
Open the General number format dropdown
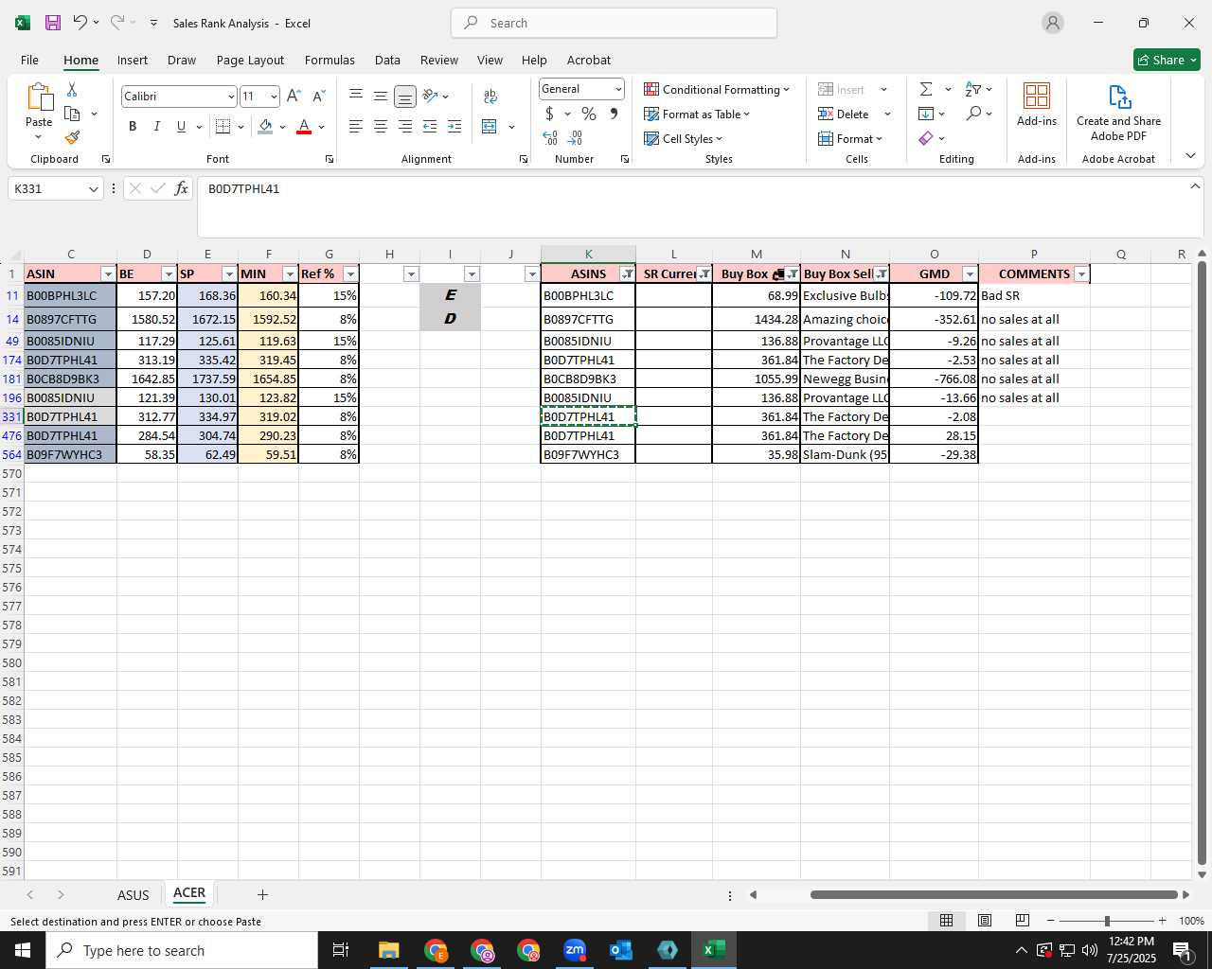click(618, 89)
